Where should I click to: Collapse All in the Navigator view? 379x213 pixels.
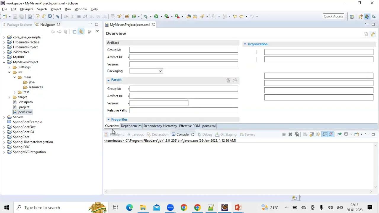pyautogui.click(x=74, y=32)
